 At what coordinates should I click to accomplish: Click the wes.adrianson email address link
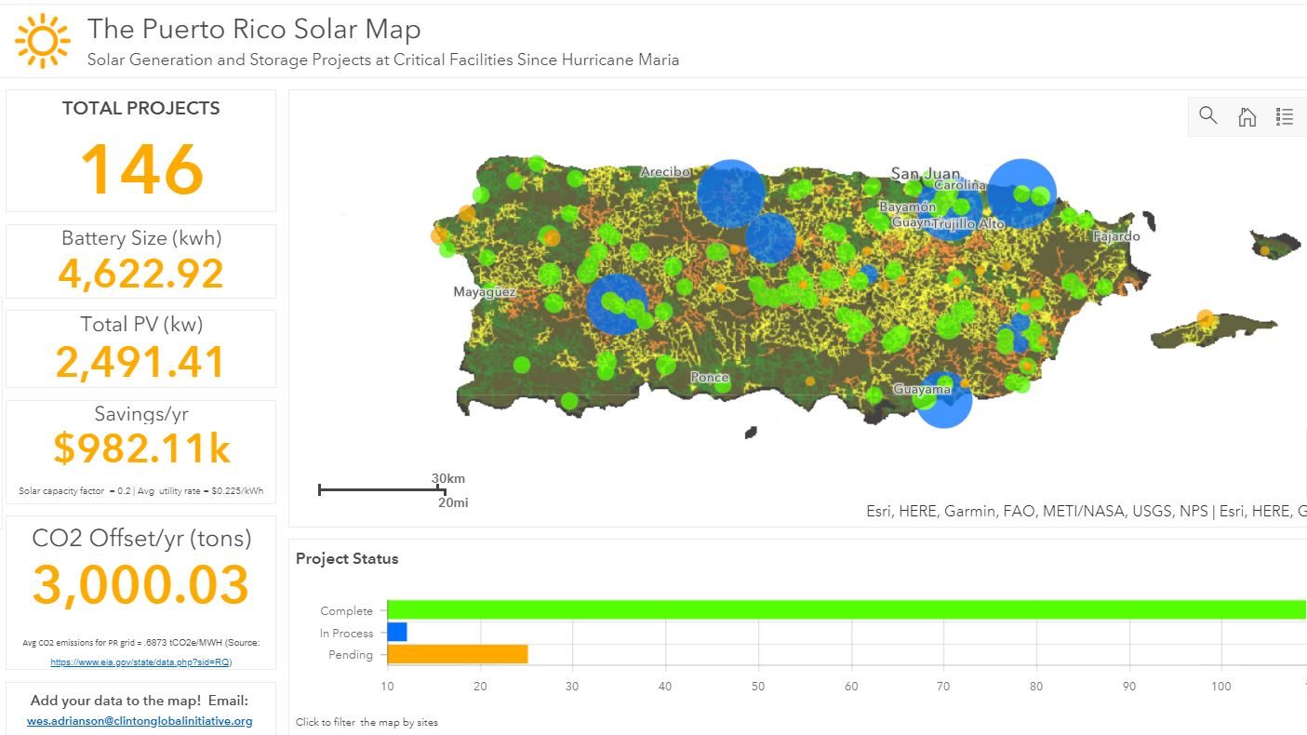click(x=140, y=721)
